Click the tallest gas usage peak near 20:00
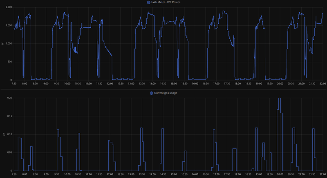The width and height of the screenshot is (327, 178). (x=280, y=98)
